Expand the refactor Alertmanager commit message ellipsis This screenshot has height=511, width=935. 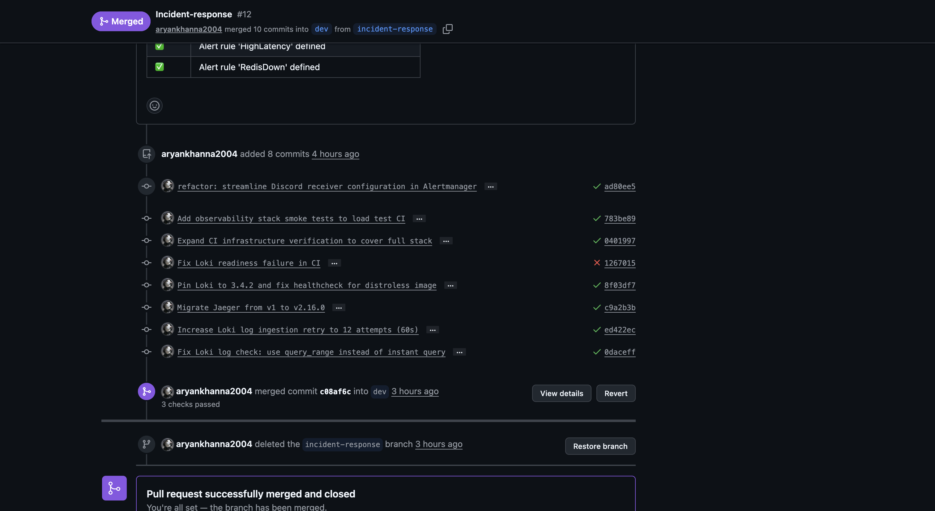pyautogui.click(x=490, y=186)
